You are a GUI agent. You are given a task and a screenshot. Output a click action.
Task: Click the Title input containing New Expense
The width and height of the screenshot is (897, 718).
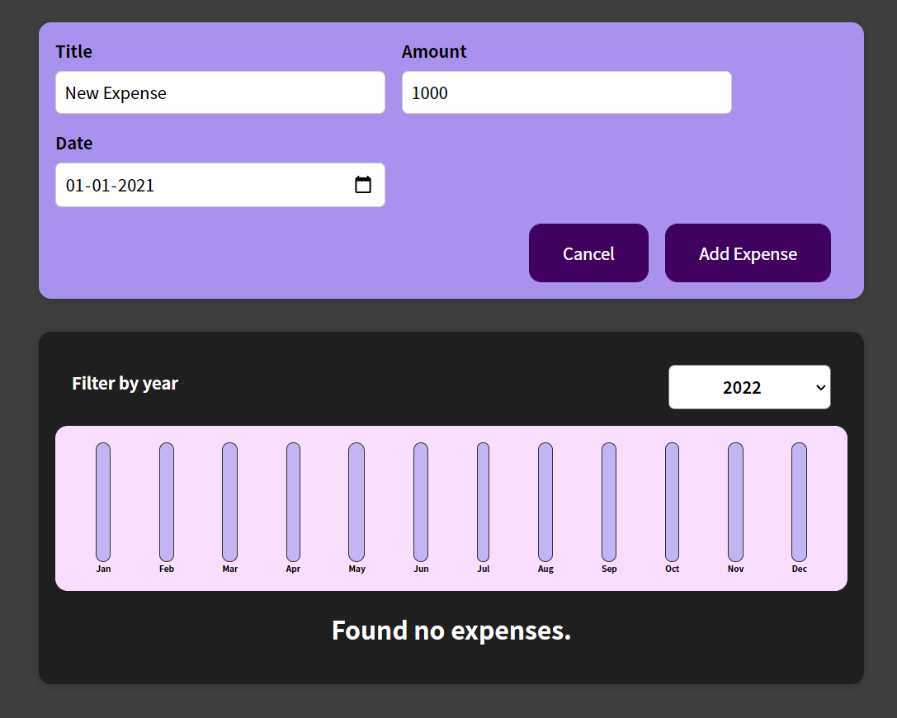220,92
